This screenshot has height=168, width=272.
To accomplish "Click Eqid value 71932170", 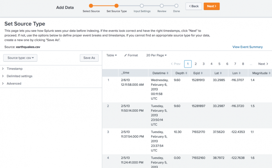I will coord(198,132).
